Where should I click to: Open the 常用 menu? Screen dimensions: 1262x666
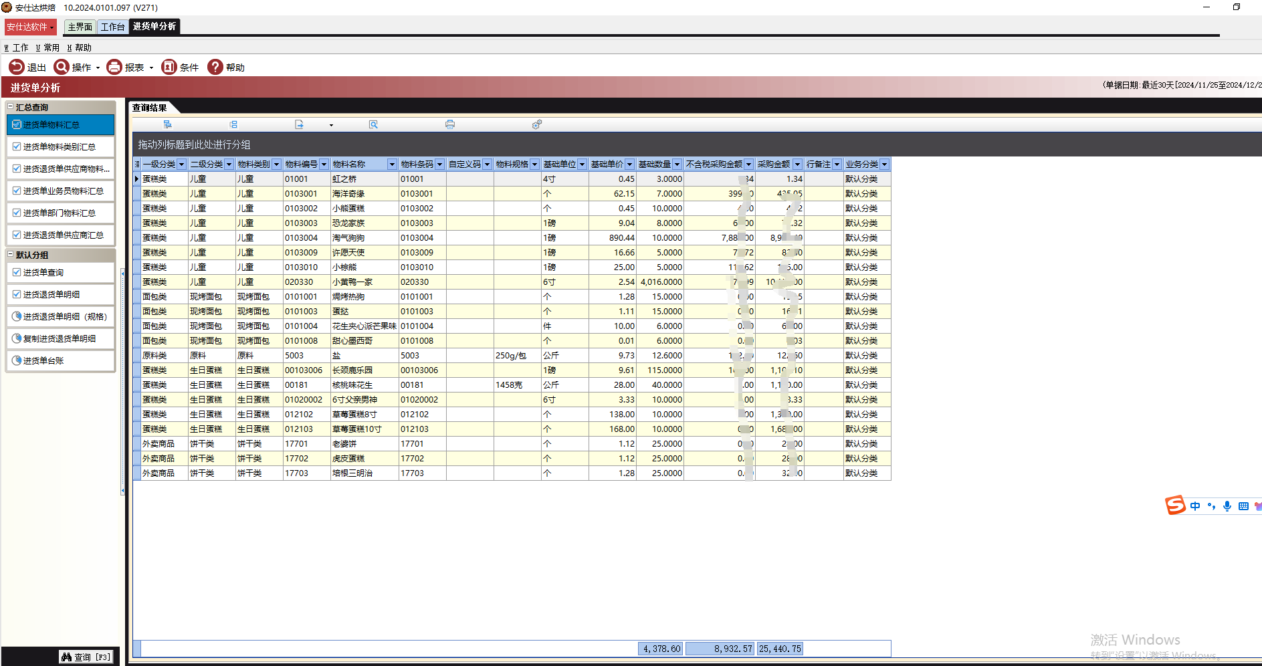click(x=47, y=47)
